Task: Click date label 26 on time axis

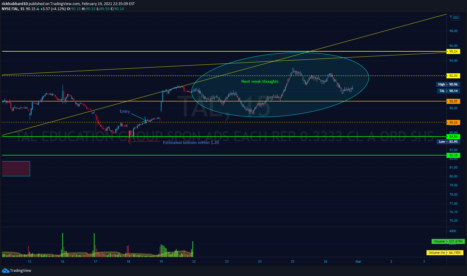Action: (325, 261)
